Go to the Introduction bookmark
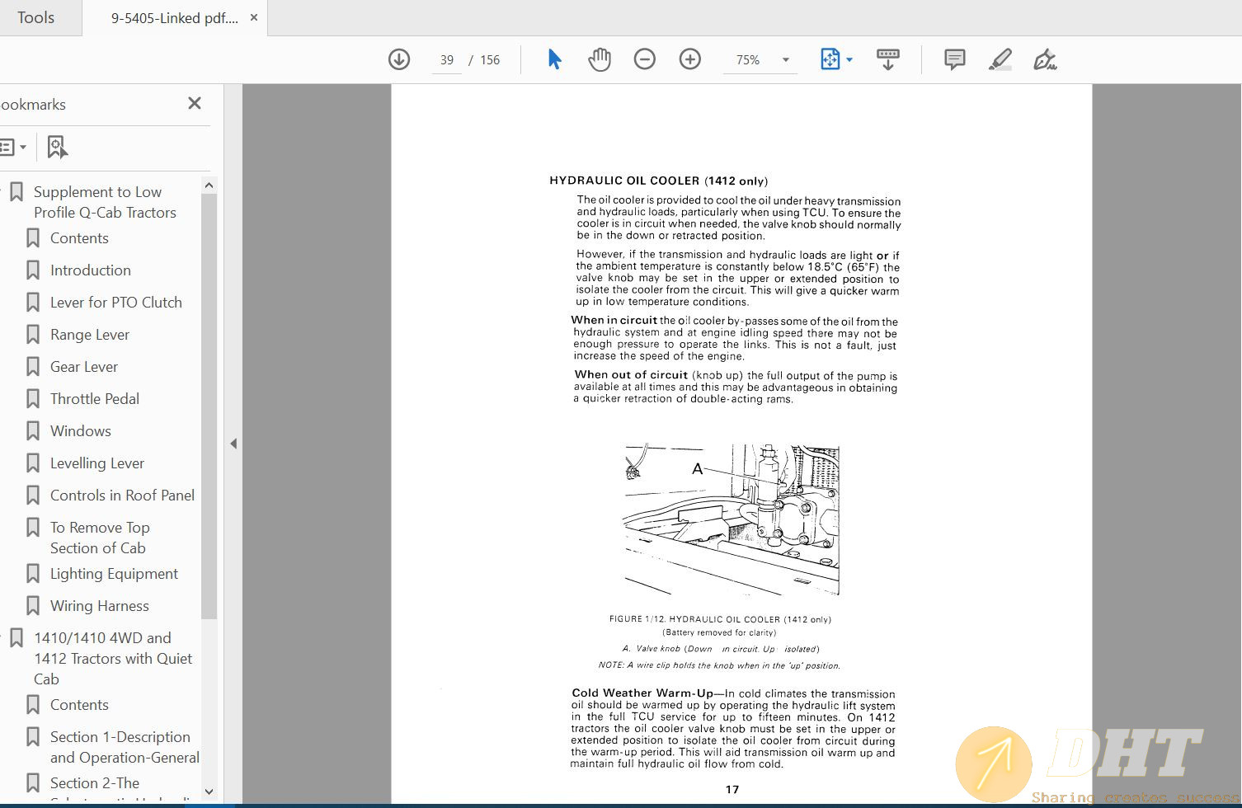1242x808 pixels. (x=91, y=270)
